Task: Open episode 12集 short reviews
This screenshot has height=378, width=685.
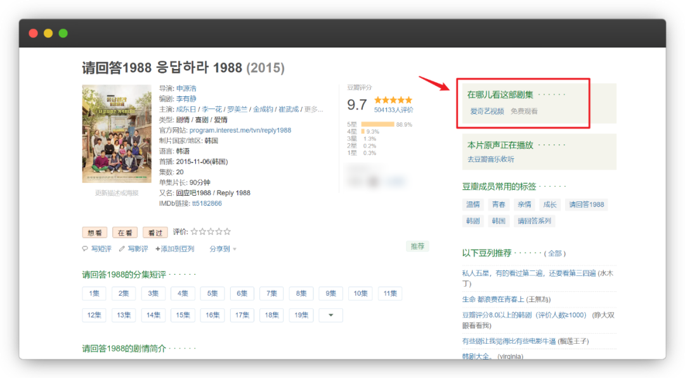Action: (x=94, y=315)
